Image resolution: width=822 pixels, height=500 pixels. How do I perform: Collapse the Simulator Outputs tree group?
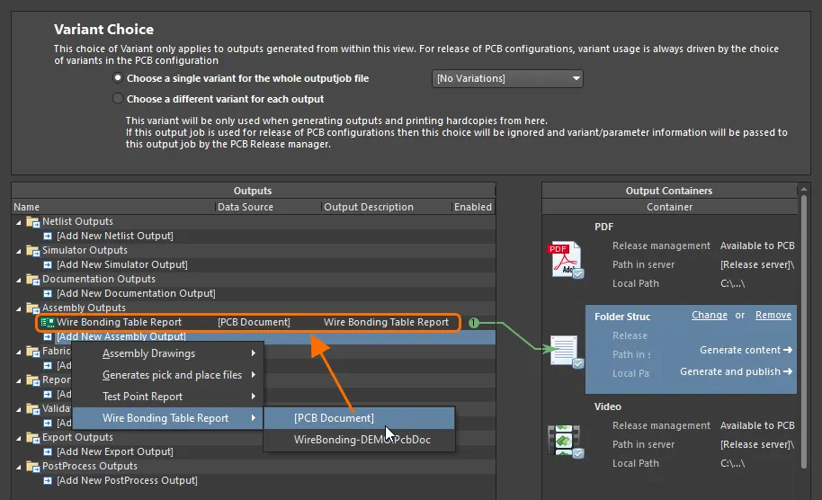[19, 250]
